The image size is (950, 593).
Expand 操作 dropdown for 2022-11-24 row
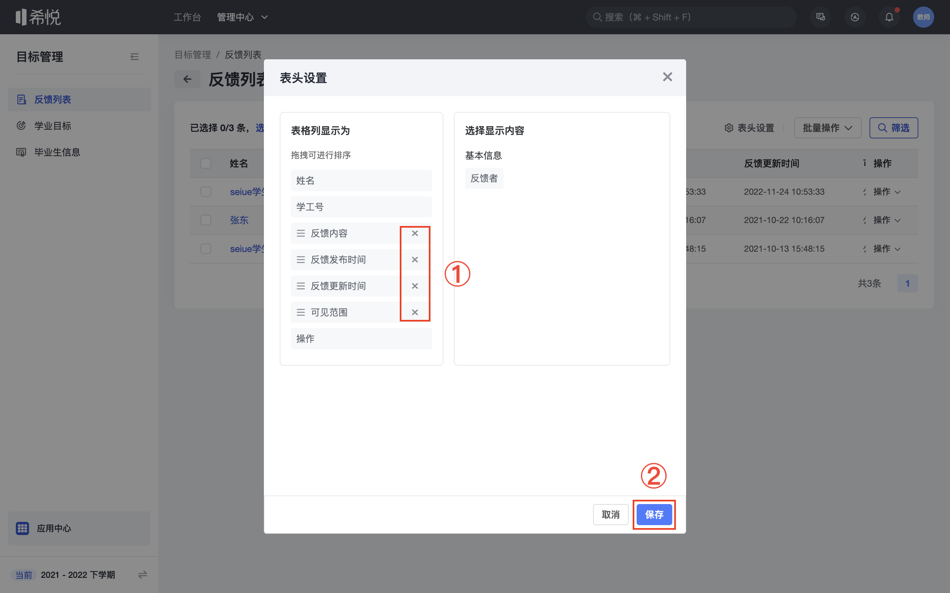point(886,192)
